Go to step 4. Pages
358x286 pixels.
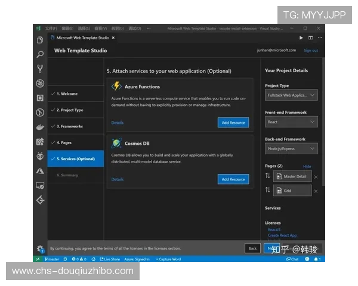pos(64,142)
